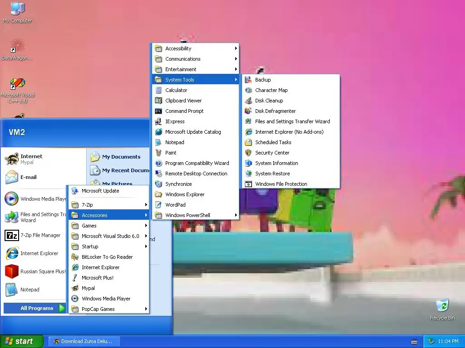Launch Russian Square Plus! red cube icon
Image resolution: width=465 pixels, height=348 pixels.
pyautogui.click(x=12, y=271)
